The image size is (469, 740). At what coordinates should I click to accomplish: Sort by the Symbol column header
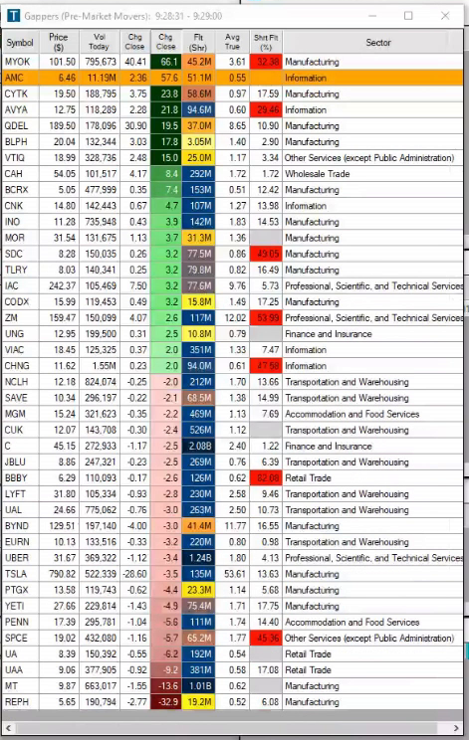[20, 43]
